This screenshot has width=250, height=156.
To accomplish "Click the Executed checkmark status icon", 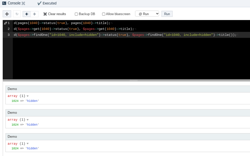I will [x=39, y=3].
